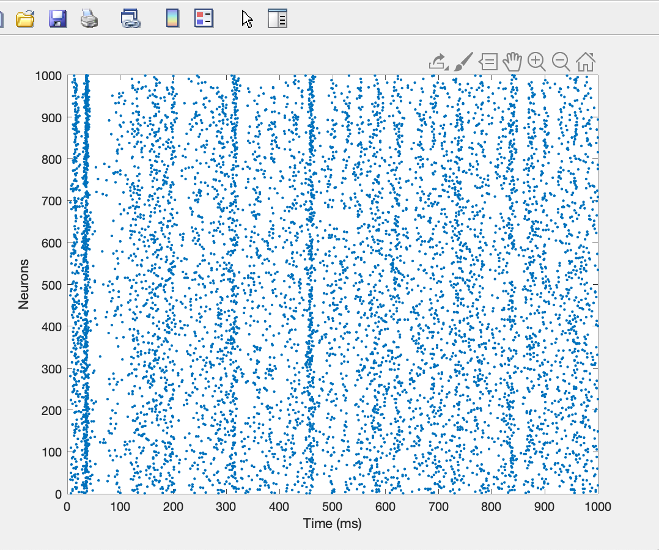Toggle the data brushing tool
This screenshot has height=550, width=659.
click(x=463, y=62)
